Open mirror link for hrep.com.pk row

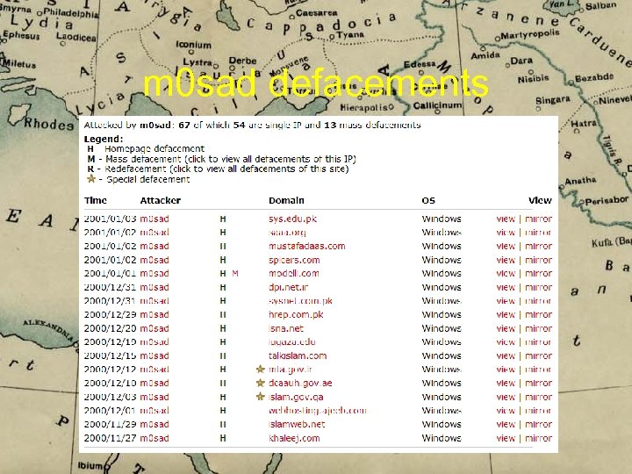click(x=538, y=314)
